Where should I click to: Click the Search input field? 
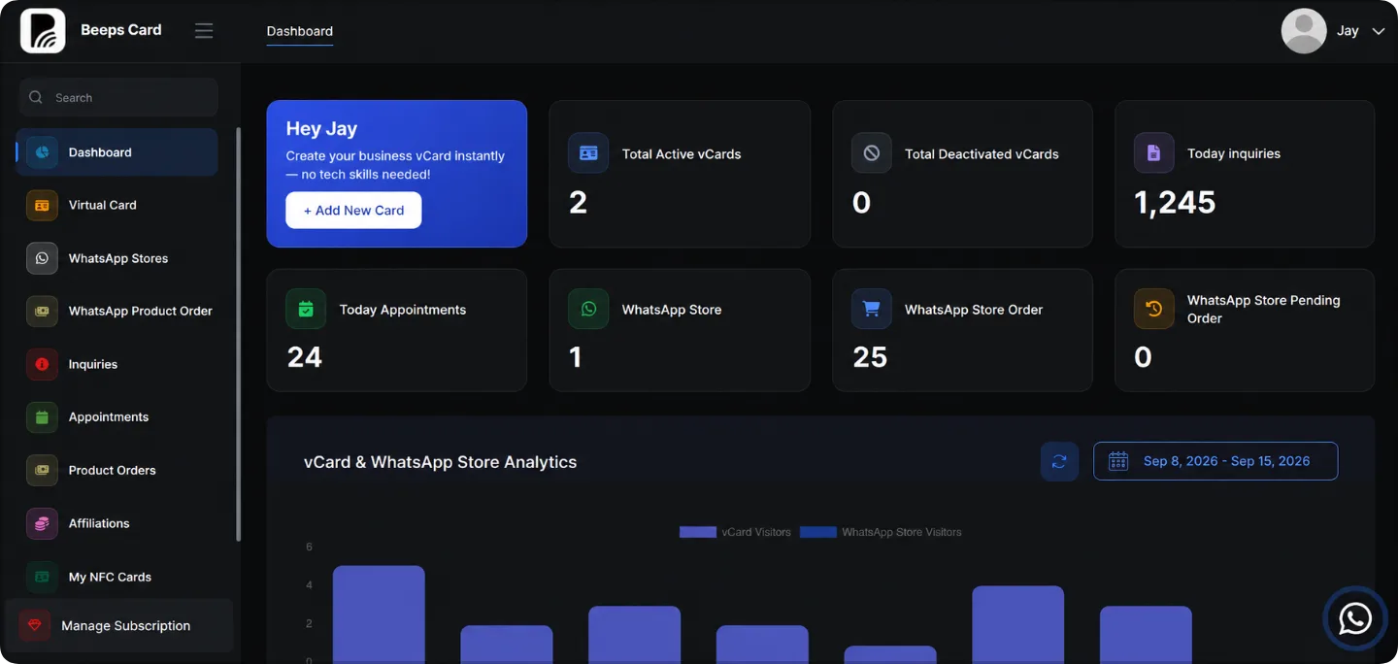coord(118,97)
